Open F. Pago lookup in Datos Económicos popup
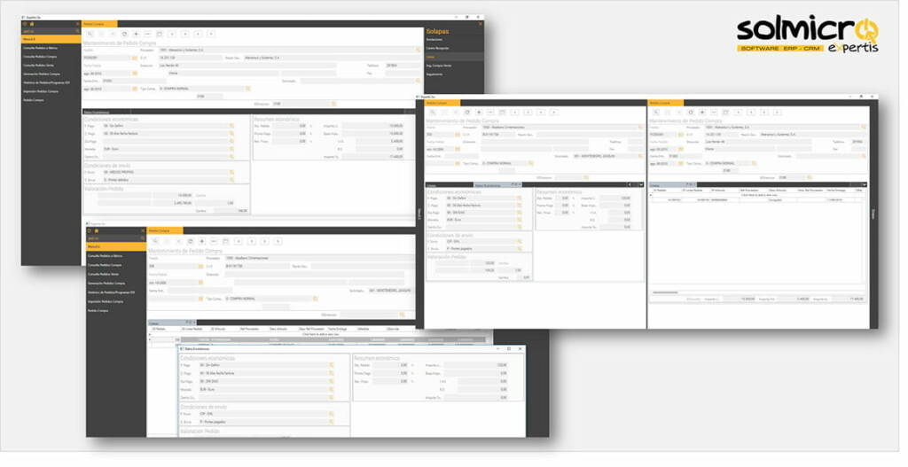 click(x=332, y=366)
